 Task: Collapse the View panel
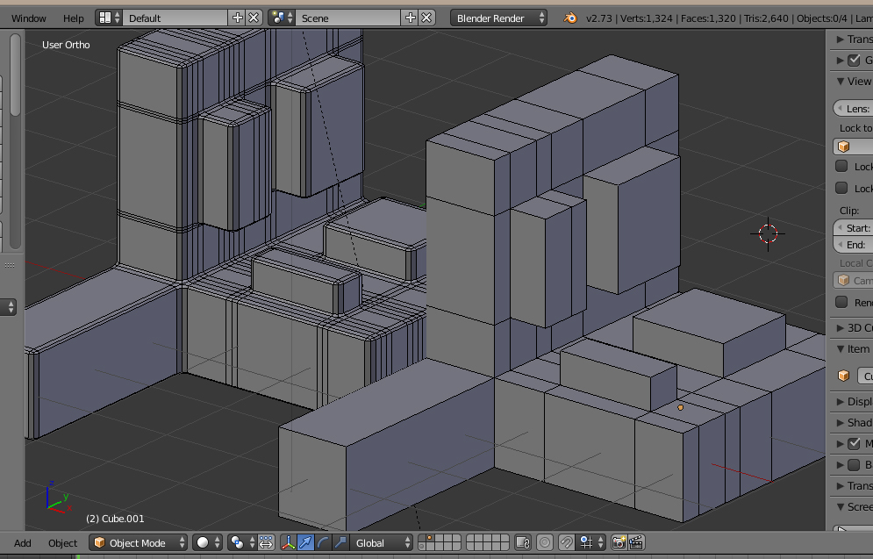(841, 82)
